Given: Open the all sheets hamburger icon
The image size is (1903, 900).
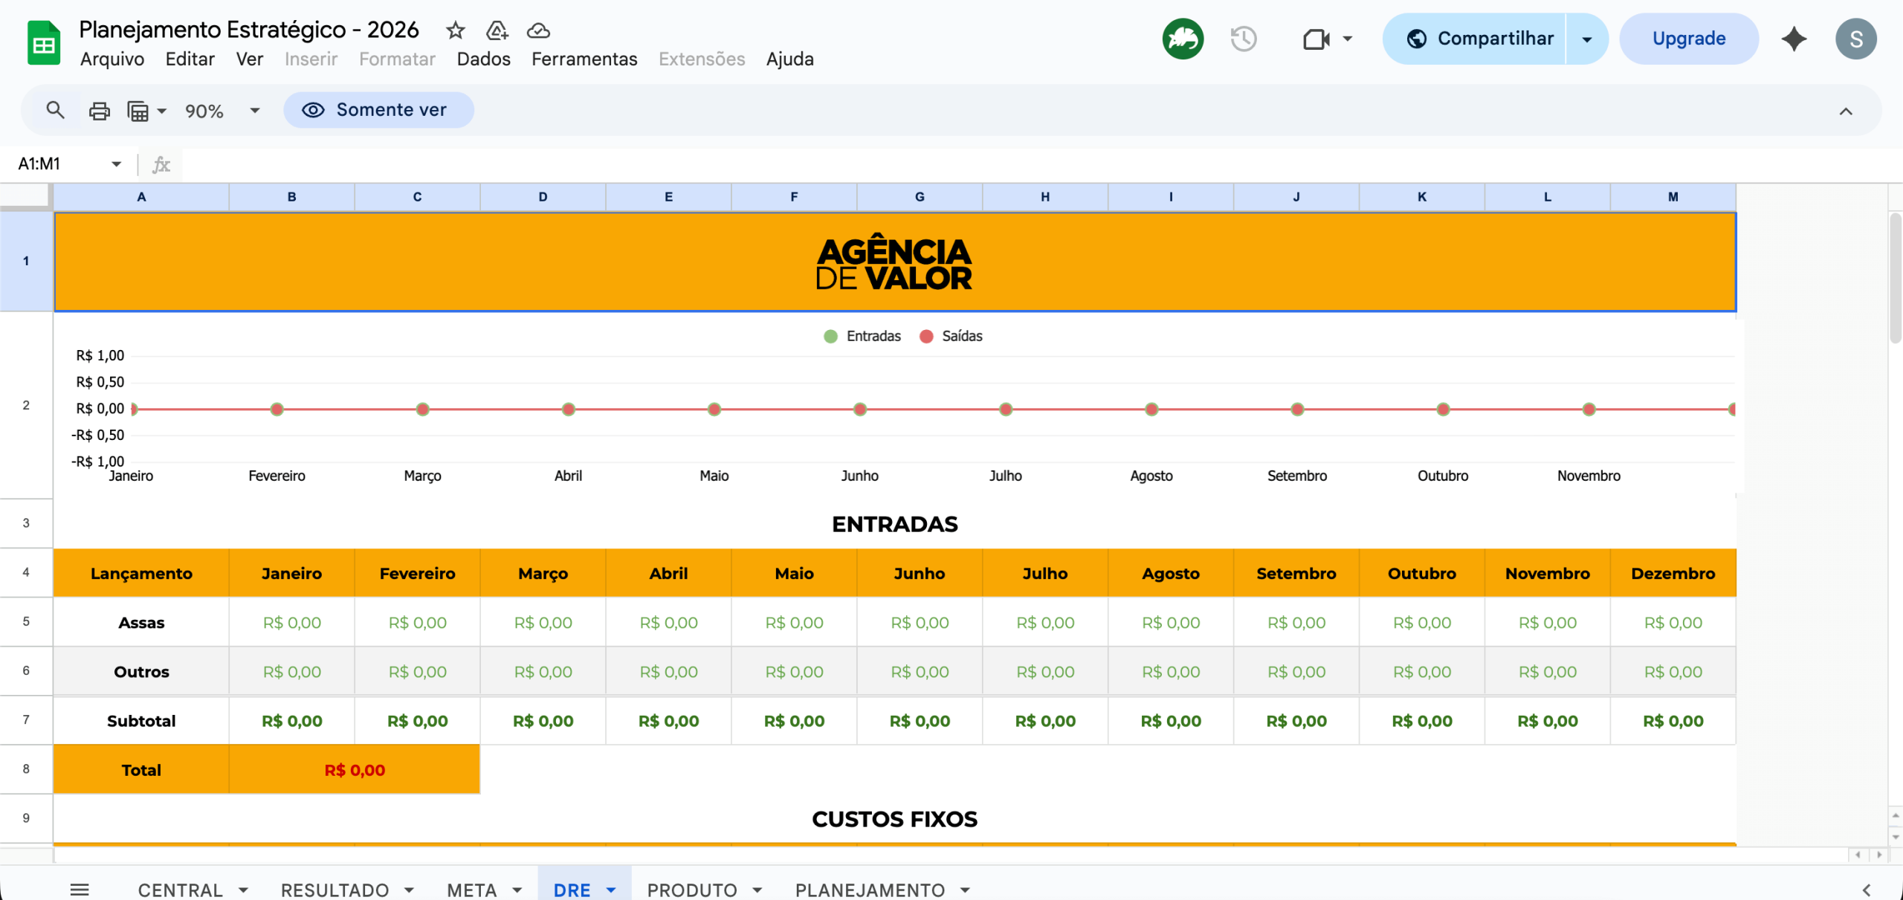Looking at the screenshot, I should [x=80, y=889].
